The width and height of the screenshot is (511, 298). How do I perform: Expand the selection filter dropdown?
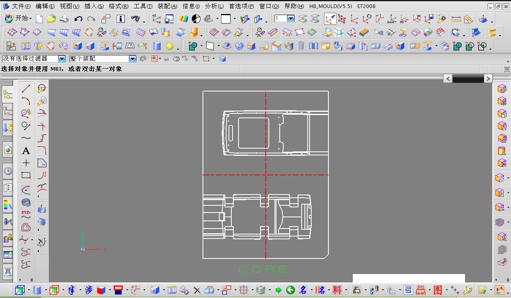tap(62, 59)
